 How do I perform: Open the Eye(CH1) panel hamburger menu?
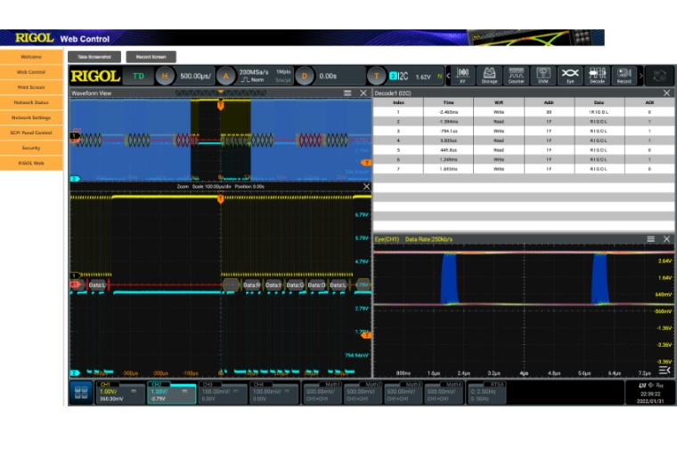click(651, 239)
